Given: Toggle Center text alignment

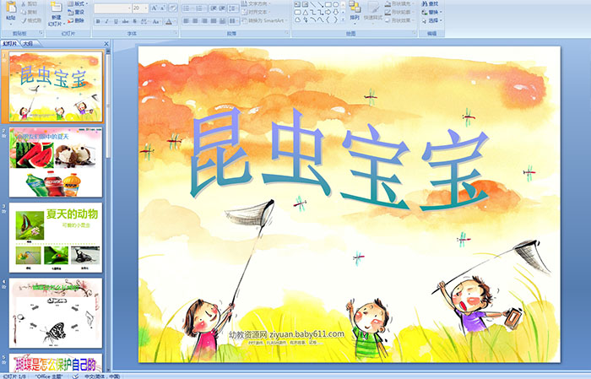Looking at the screenshot, I should [195, 21].
